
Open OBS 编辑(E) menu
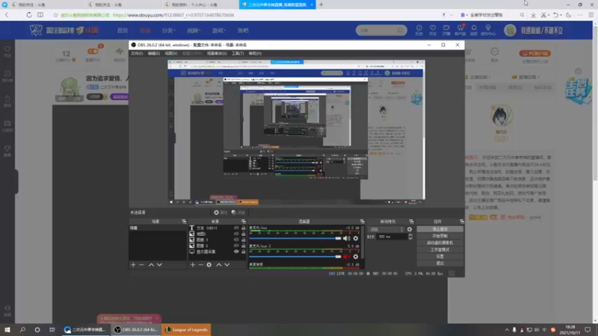pyautogui.click(x=154, y=53)
